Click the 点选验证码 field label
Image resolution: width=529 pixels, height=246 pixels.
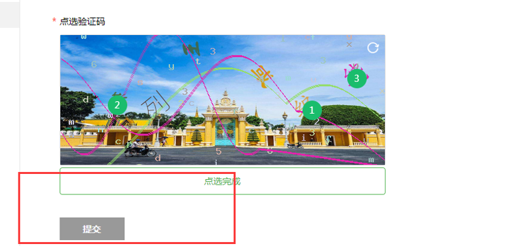82,22
